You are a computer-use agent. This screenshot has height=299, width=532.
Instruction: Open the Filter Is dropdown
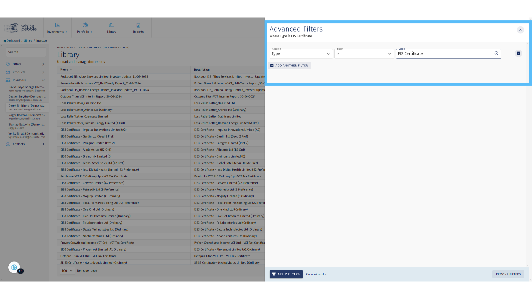tap(364, 54)
